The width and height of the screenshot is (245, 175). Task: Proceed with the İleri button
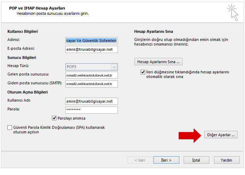[x=166, y=160]
